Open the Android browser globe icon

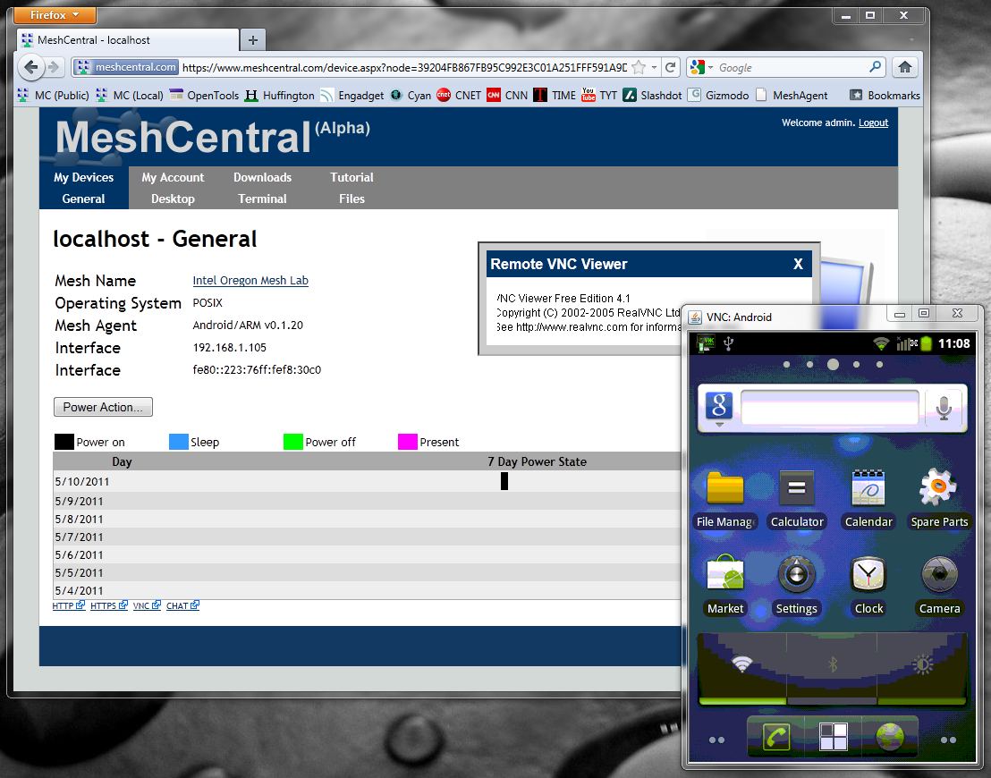point(889,737)
